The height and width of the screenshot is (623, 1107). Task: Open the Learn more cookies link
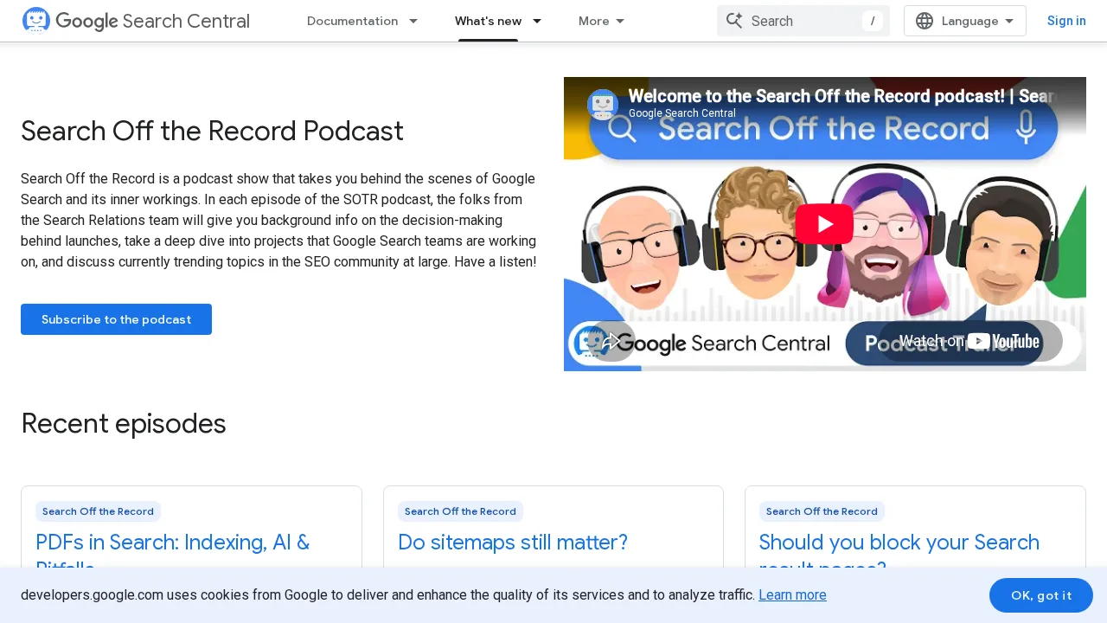(792, 595)
